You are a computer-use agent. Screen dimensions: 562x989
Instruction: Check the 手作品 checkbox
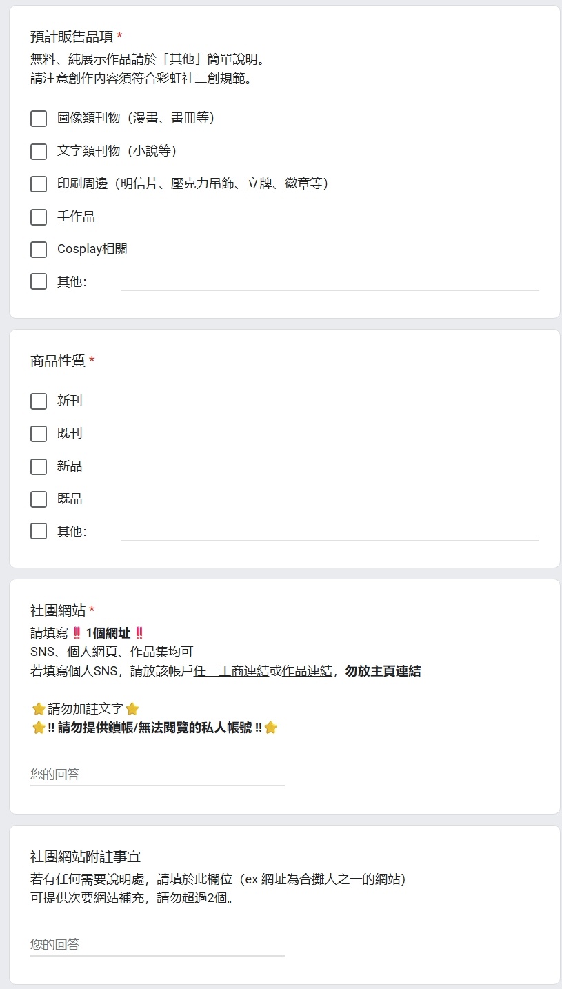click(39, 217)
